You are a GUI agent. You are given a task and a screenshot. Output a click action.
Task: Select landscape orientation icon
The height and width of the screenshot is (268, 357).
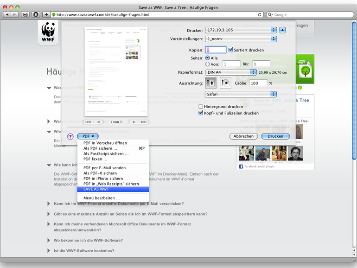225,83
